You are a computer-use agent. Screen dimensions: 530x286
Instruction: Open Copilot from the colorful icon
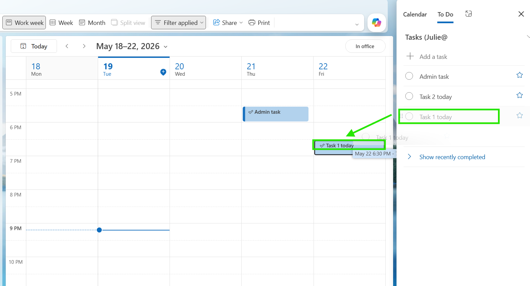(377, 23)
